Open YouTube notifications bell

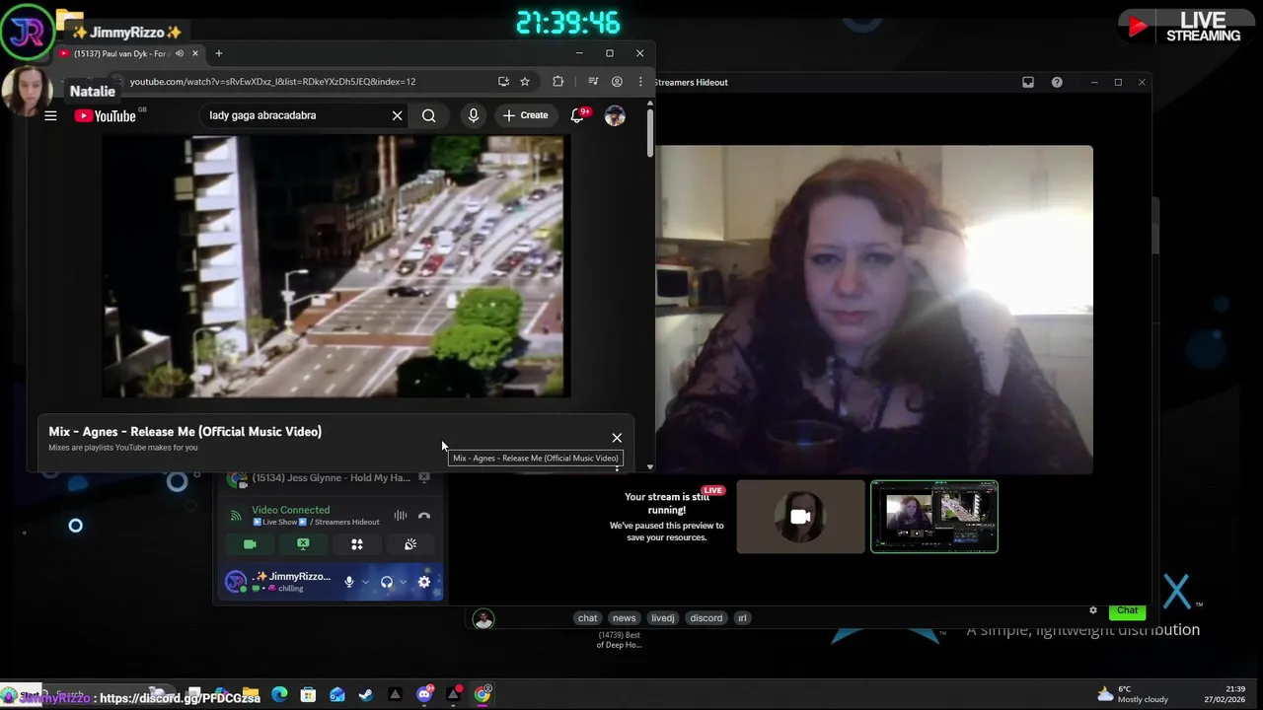tap(577, 115)
